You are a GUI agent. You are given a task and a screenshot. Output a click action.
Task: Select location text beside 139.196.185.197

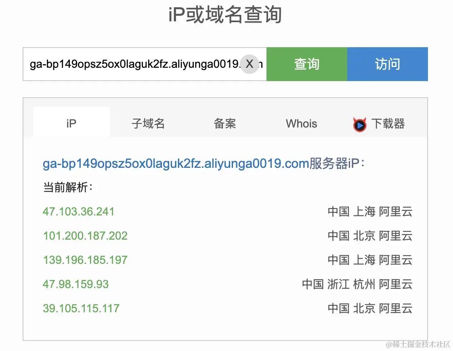[x=370, y=260]
